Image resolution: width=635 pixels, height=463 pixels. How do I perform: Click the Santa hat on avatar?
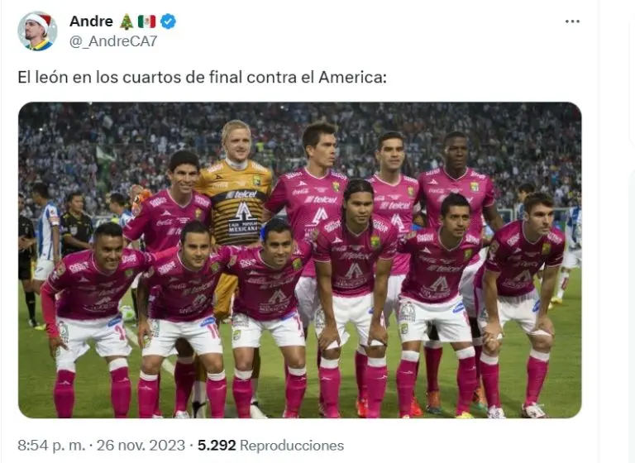(39, 19)
